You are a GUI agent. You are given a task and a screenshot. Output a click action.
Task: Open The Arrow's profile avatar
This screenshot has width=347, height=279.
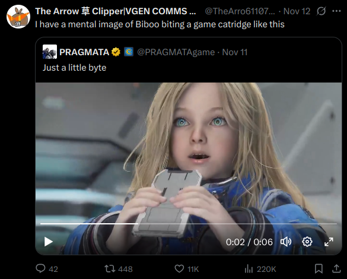tap(18, 17)
